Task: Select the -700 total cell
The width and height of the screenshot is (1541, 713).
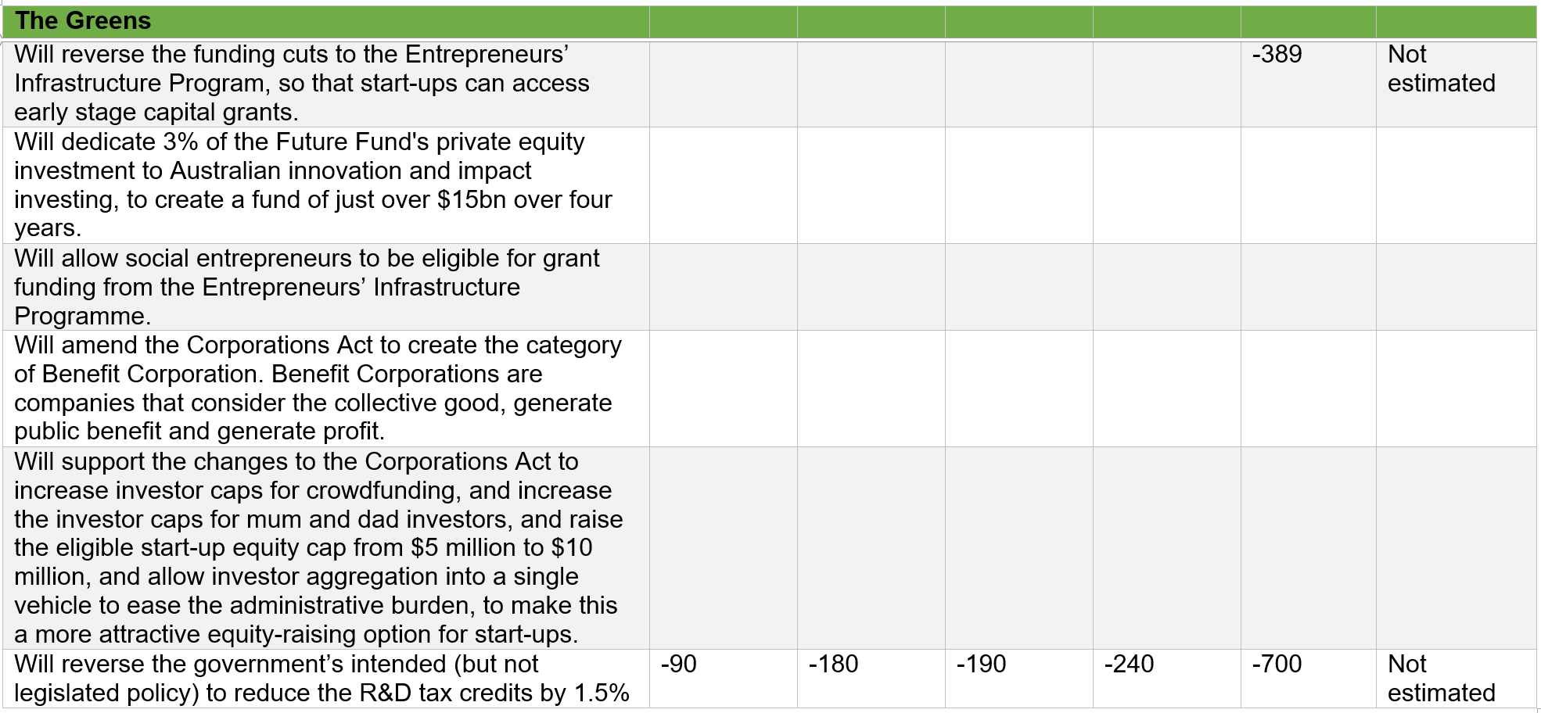Action: tap(1277, 665)
